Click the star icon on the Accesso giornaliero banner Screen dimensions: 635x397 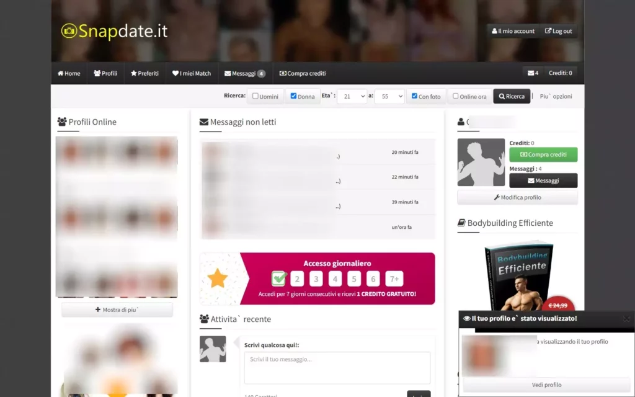218,278
